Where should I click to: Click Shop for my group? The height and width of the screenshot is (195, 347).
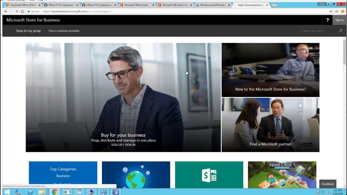(x=28, y=31)
